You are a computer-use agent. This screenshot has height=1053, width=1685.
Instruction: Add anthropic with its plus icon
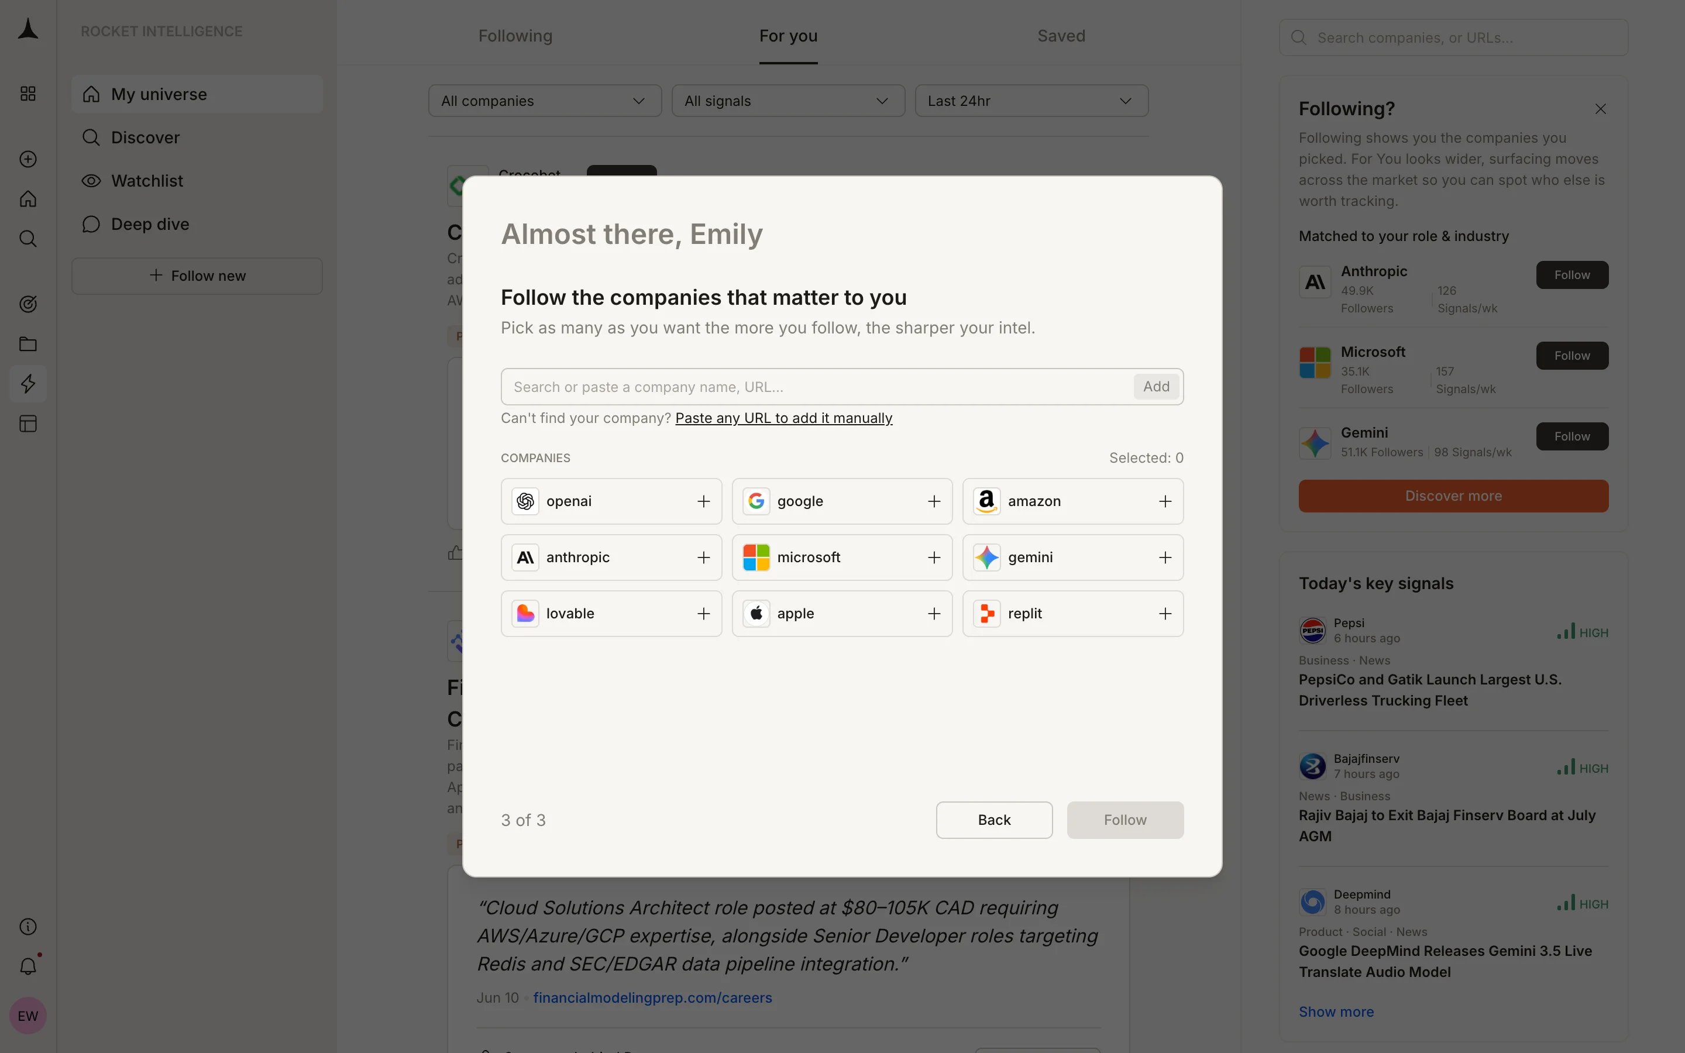click(703, 557)
